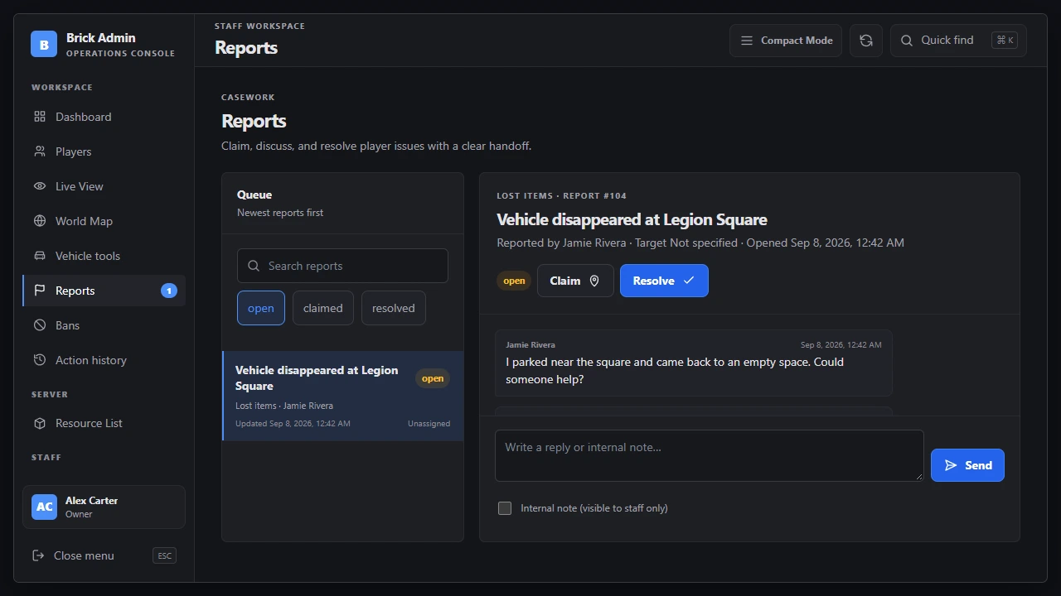
Task: Filter queue by resolved status
Action: [394, 308]
